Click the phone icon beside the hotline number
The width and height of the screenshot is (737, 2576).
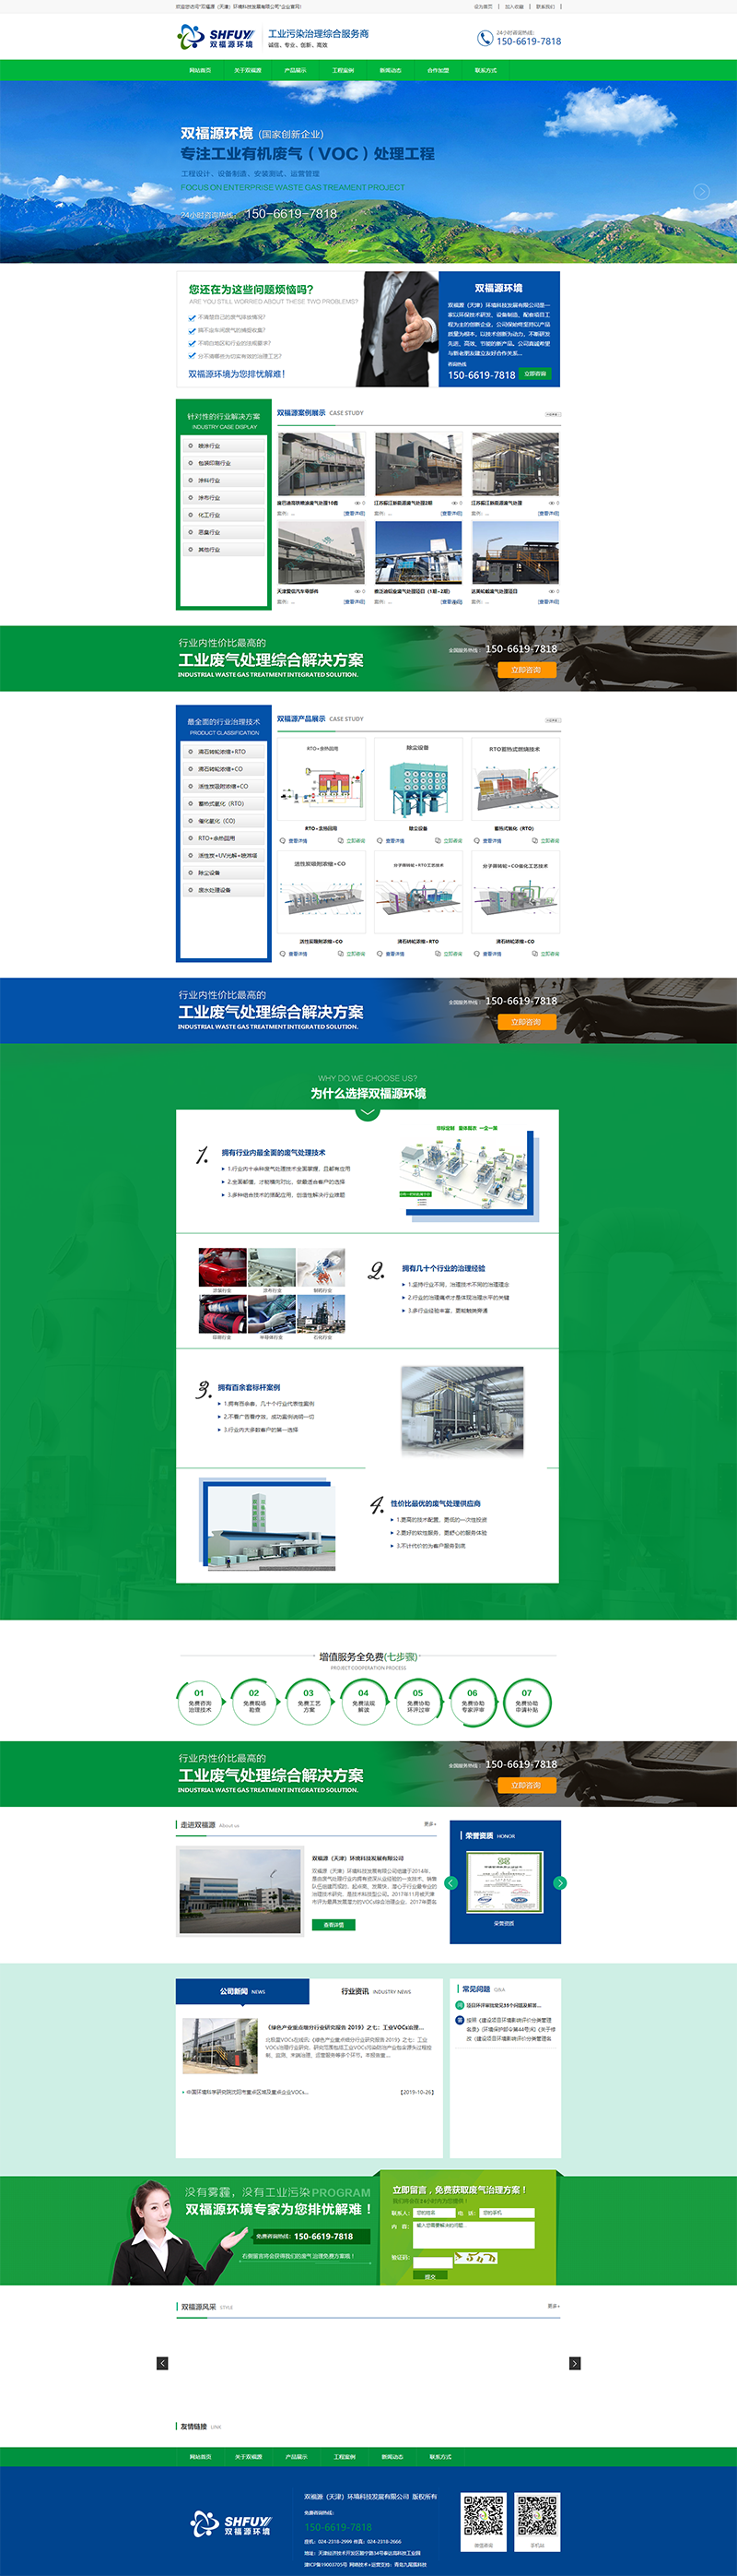click(485, 38)
